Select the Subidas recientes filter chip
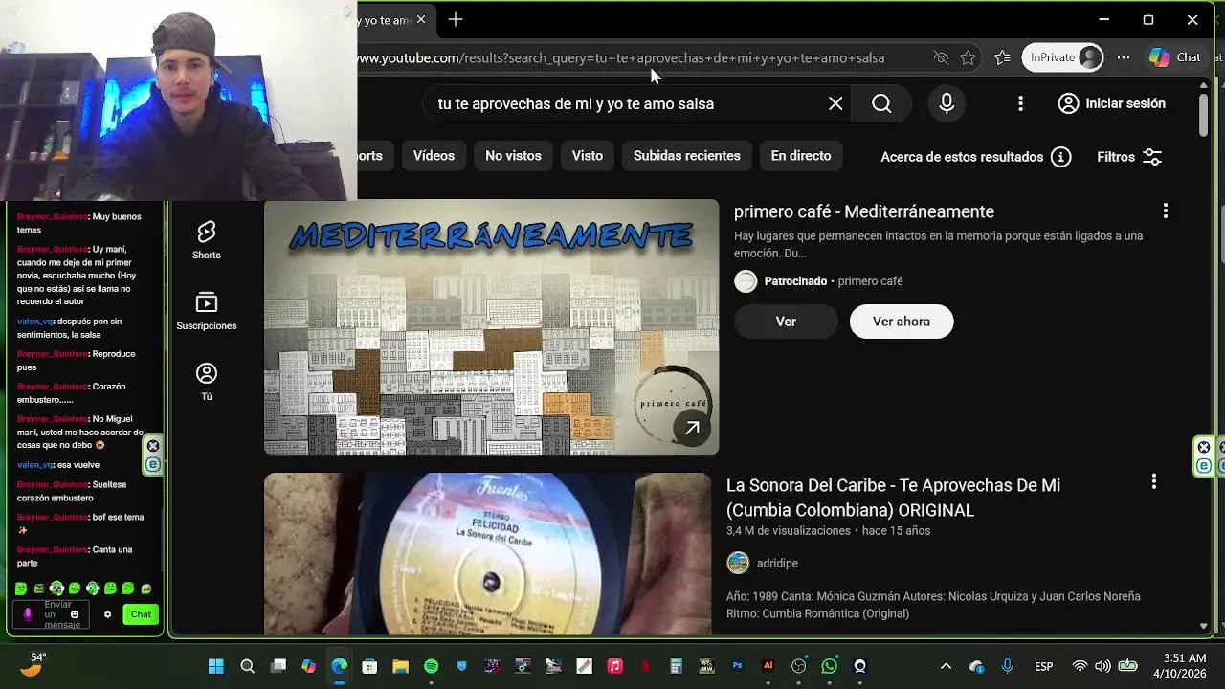 [x=687, y=156]
